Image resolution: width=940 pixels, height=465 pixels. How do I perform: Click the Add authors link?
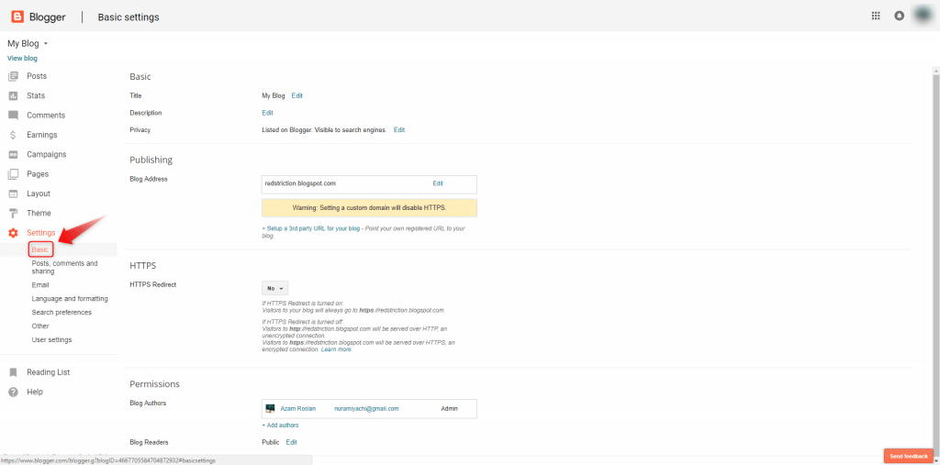(280, 426)
